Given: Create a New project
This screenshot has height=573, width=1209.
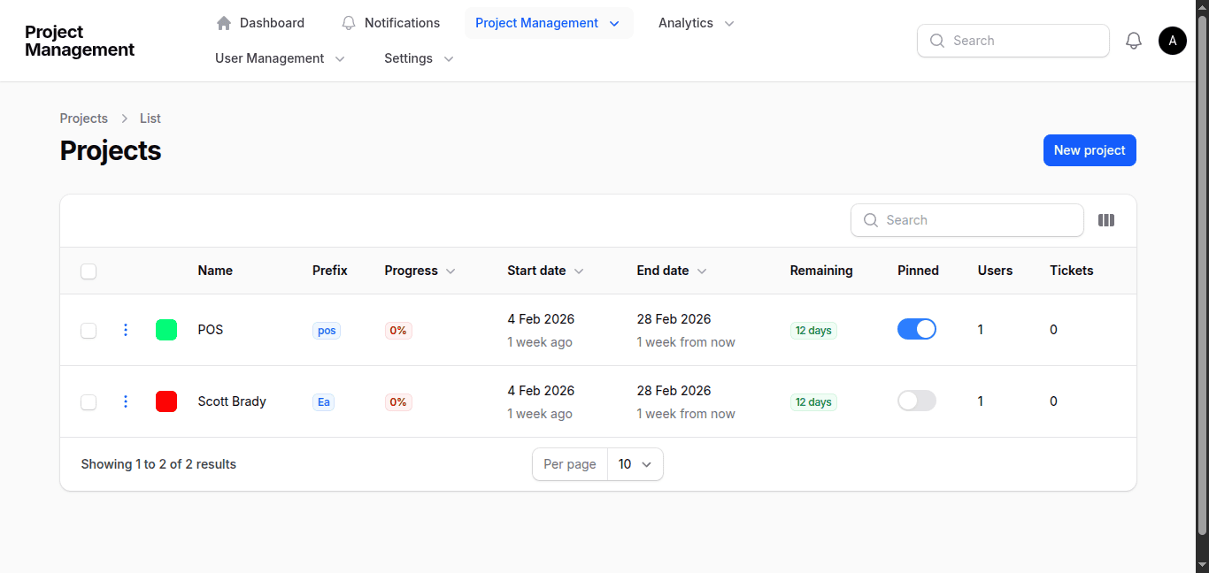Looking at the screenshot, I should pyautogui.click(x=1090, y=149).
